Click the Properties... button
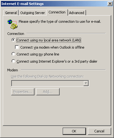The height and width of the screenshot is (138, 114). [x=23, y=92]
